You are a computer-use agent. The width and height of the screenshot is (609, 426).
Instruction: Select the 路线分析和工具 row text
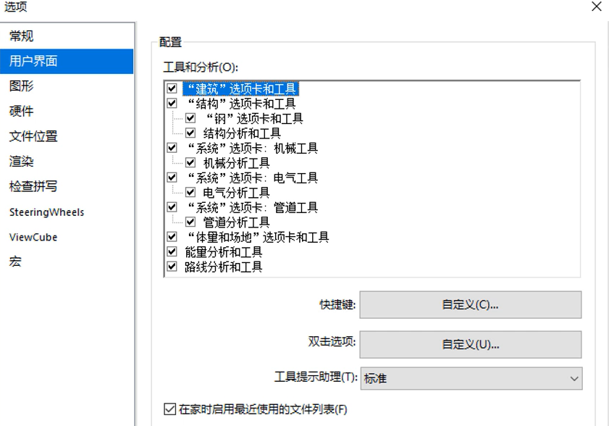click(224, 267)
